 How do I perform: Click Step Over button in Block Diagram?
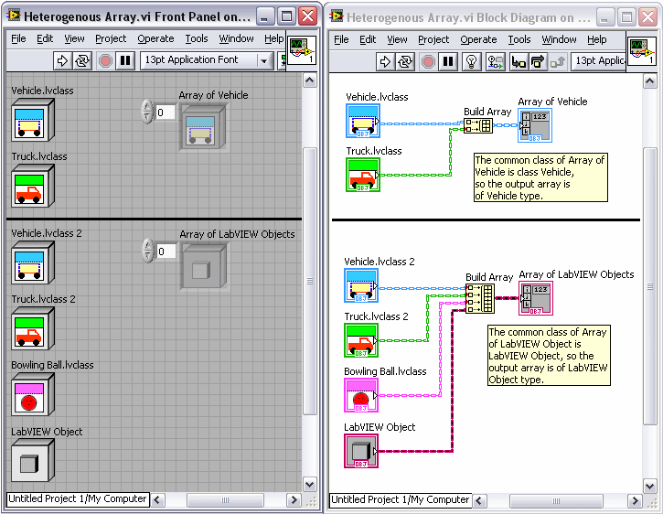(x=538, y=62)
